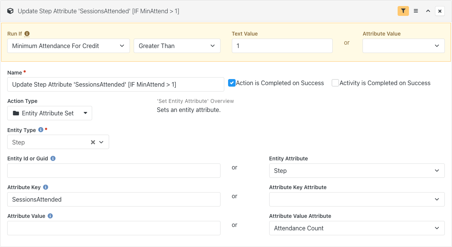This screenshot has height=247, width=452.
Task: Open the Attendance Count value attribute dropdown
Action: pos(357,228)
